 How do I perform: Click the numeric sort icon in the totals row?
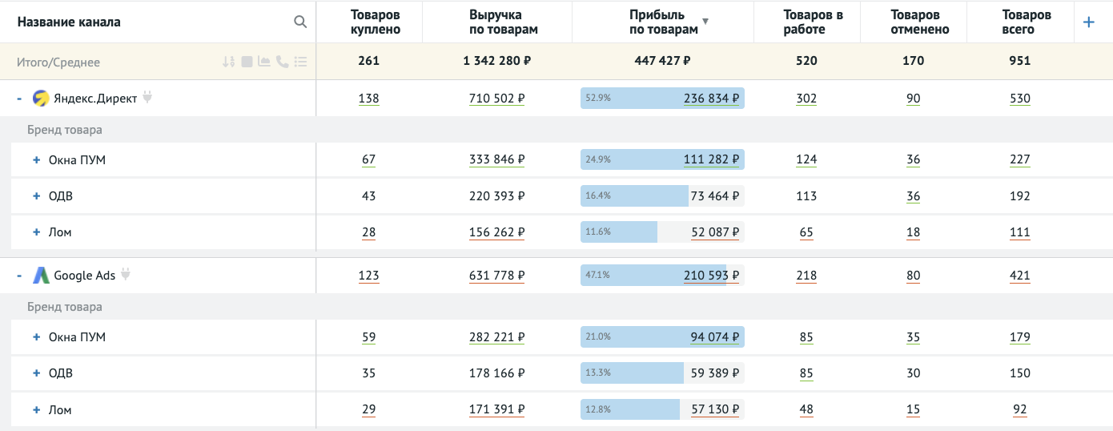[229, 62]
